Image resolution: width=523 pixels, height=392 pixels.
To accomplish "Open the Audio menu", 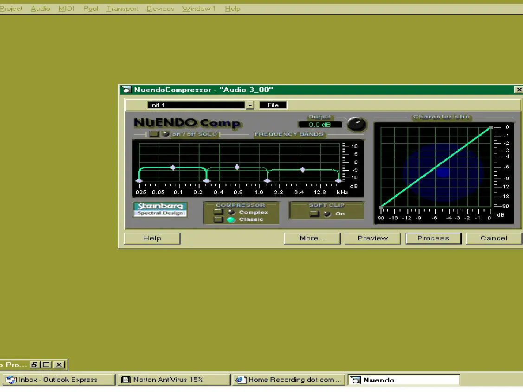I will coord(40,9).
